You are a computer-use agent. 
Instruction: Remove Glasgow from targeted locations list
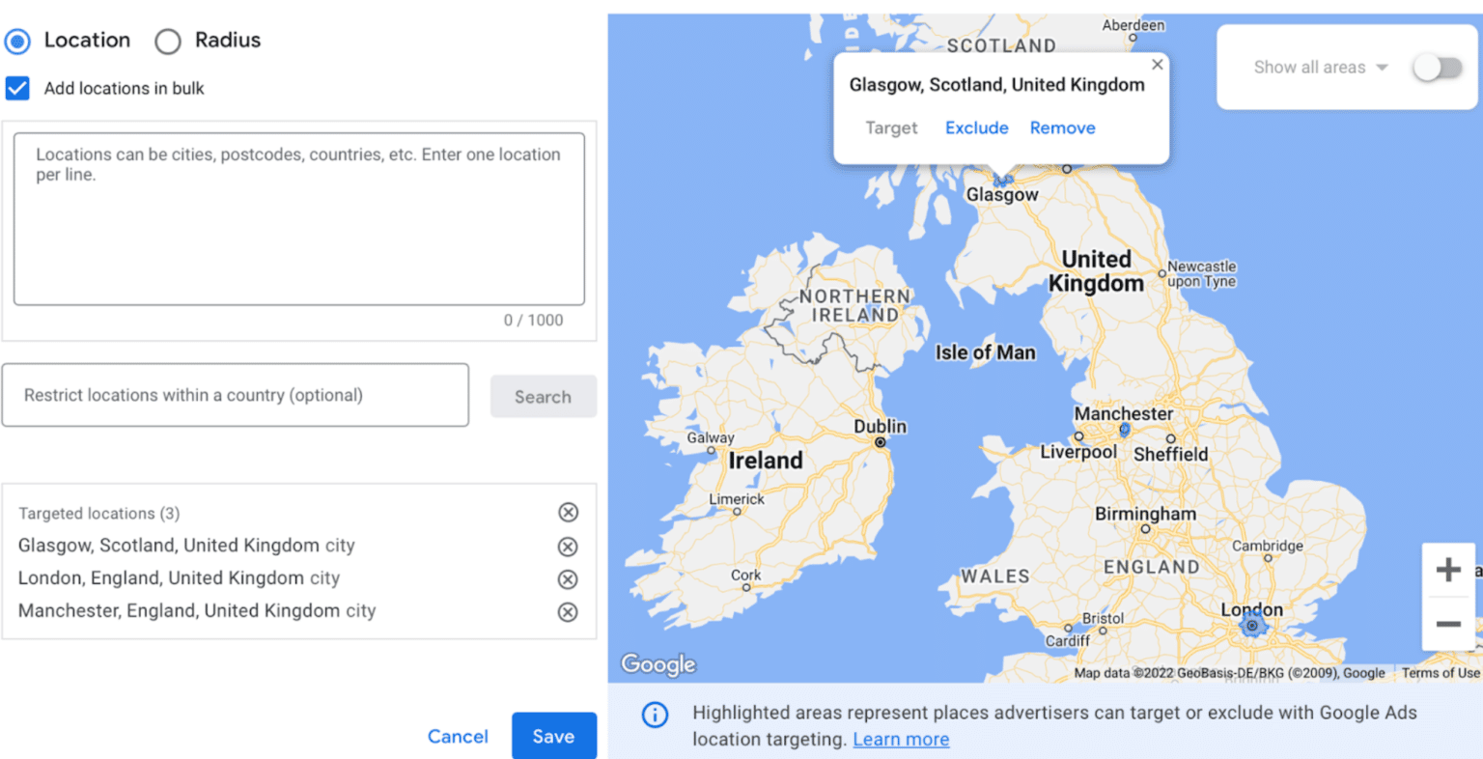tap(568, 546)
